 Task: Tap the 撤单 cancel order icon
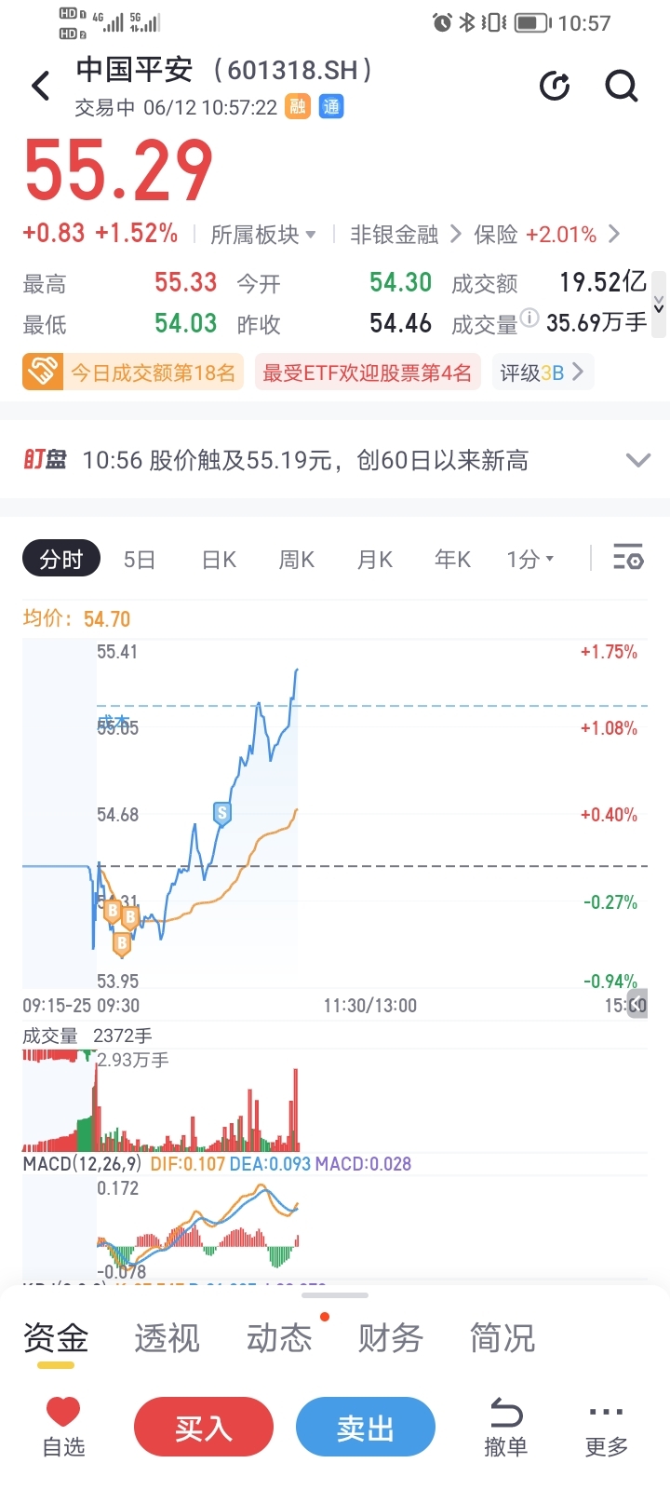[x=505, y=1427]
